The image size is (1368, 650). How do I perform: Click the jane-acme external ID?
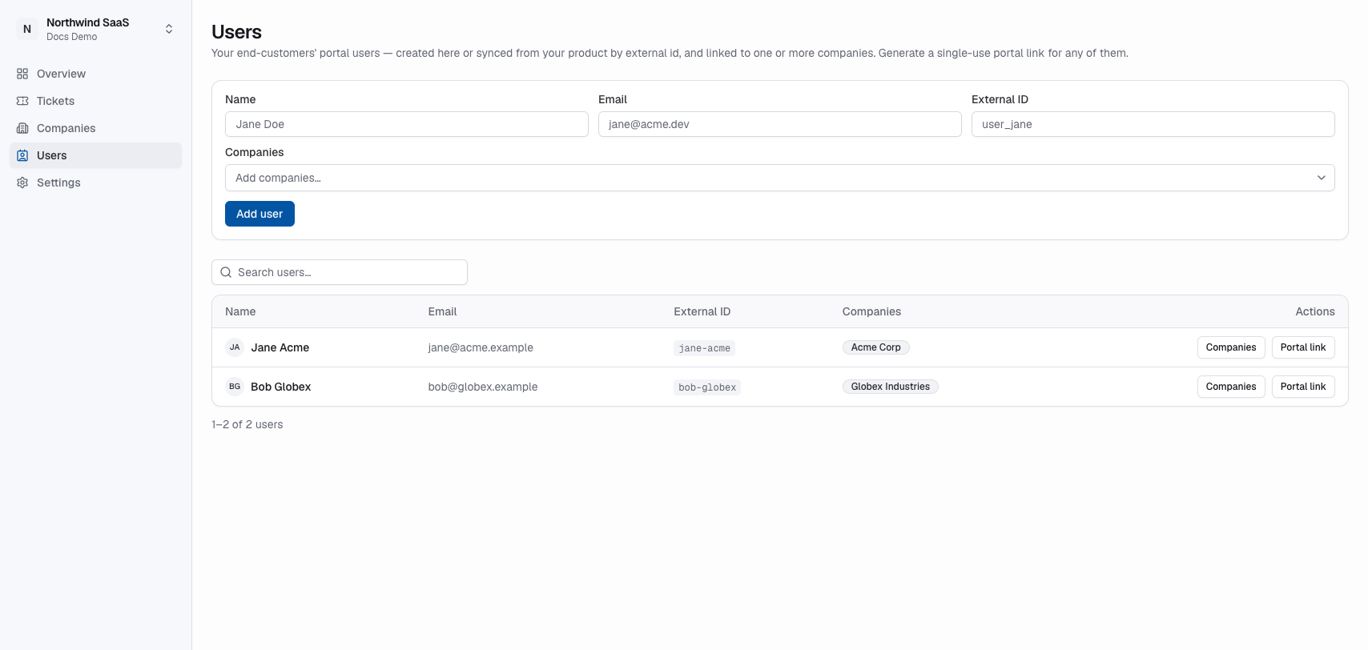click(x=704, y=348)
